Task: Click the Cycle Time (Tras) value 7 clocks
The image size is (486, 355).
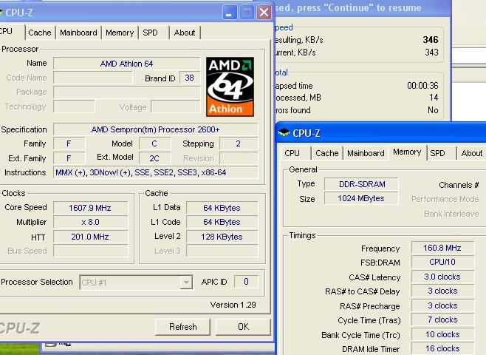Action: coord(442,320)
